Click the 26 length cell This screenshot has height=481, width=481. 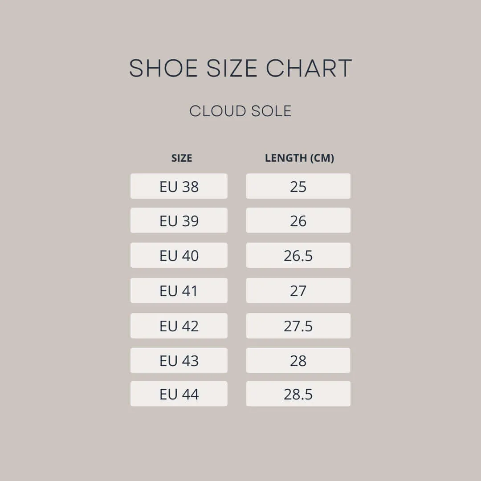click(298, 220)
